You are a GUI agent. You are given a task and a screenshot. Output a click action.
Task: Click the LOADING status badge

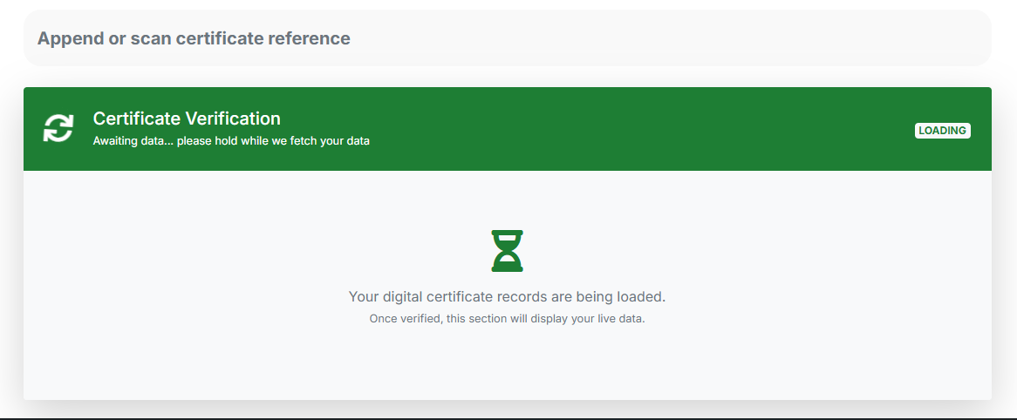[942, 131]
